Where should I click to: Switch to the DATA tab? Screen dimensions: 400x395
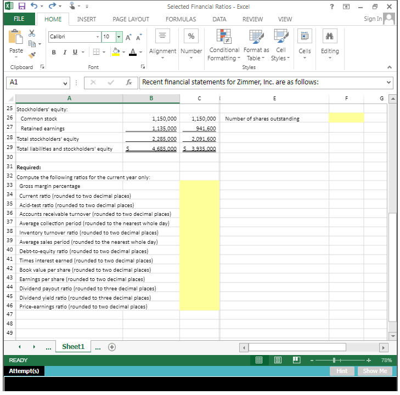tap(219, 19)
